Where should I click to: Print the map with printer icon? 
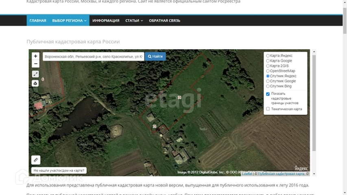pos(35,83)
